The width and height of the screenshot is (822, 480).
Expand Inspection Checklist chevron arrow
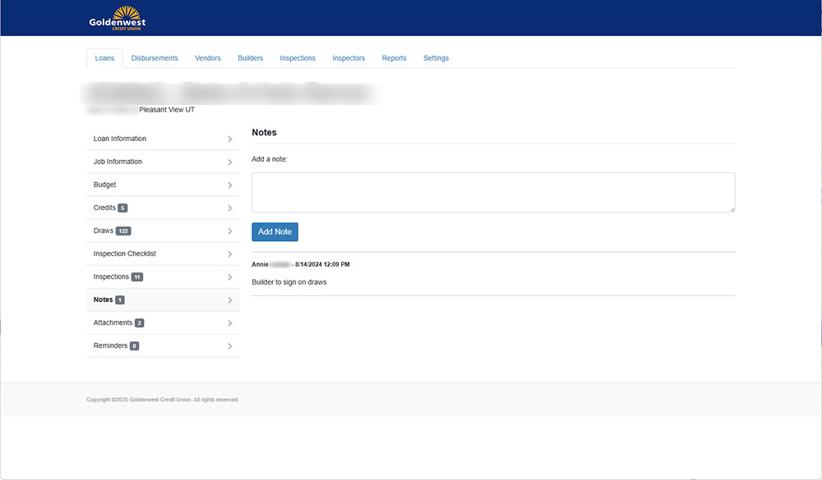(x=230, y=254)
